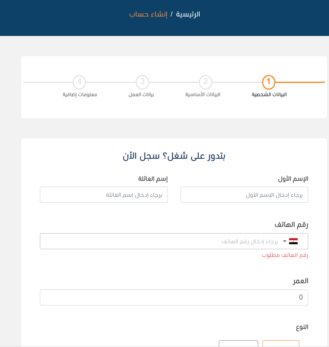The height and width of the screenshot is (347, 329).
Task: Go to البيانات الشخصية step label
Action: point(269,94)
